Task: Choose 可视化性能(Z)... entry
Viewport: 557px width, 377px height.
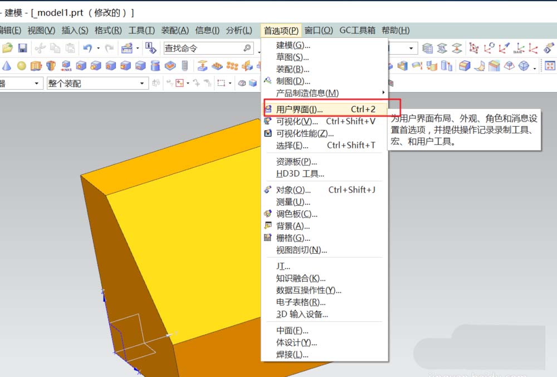Action: click(x=325, y=133)
